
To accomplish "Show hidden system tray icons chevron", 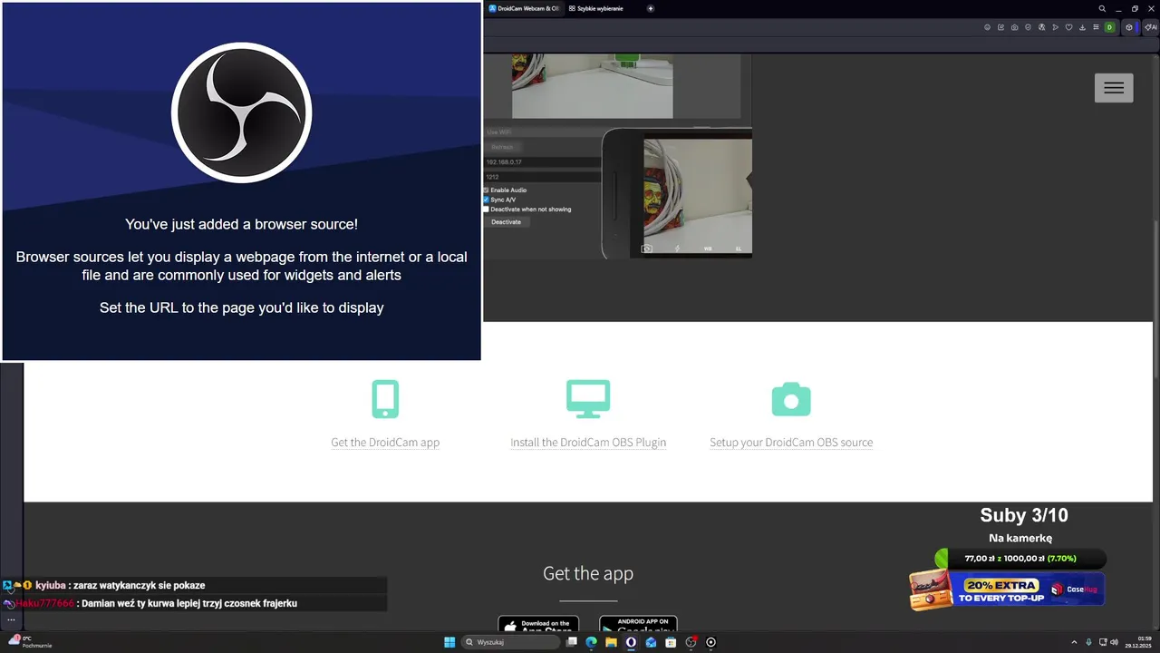I will click(x=1074, y=642).
